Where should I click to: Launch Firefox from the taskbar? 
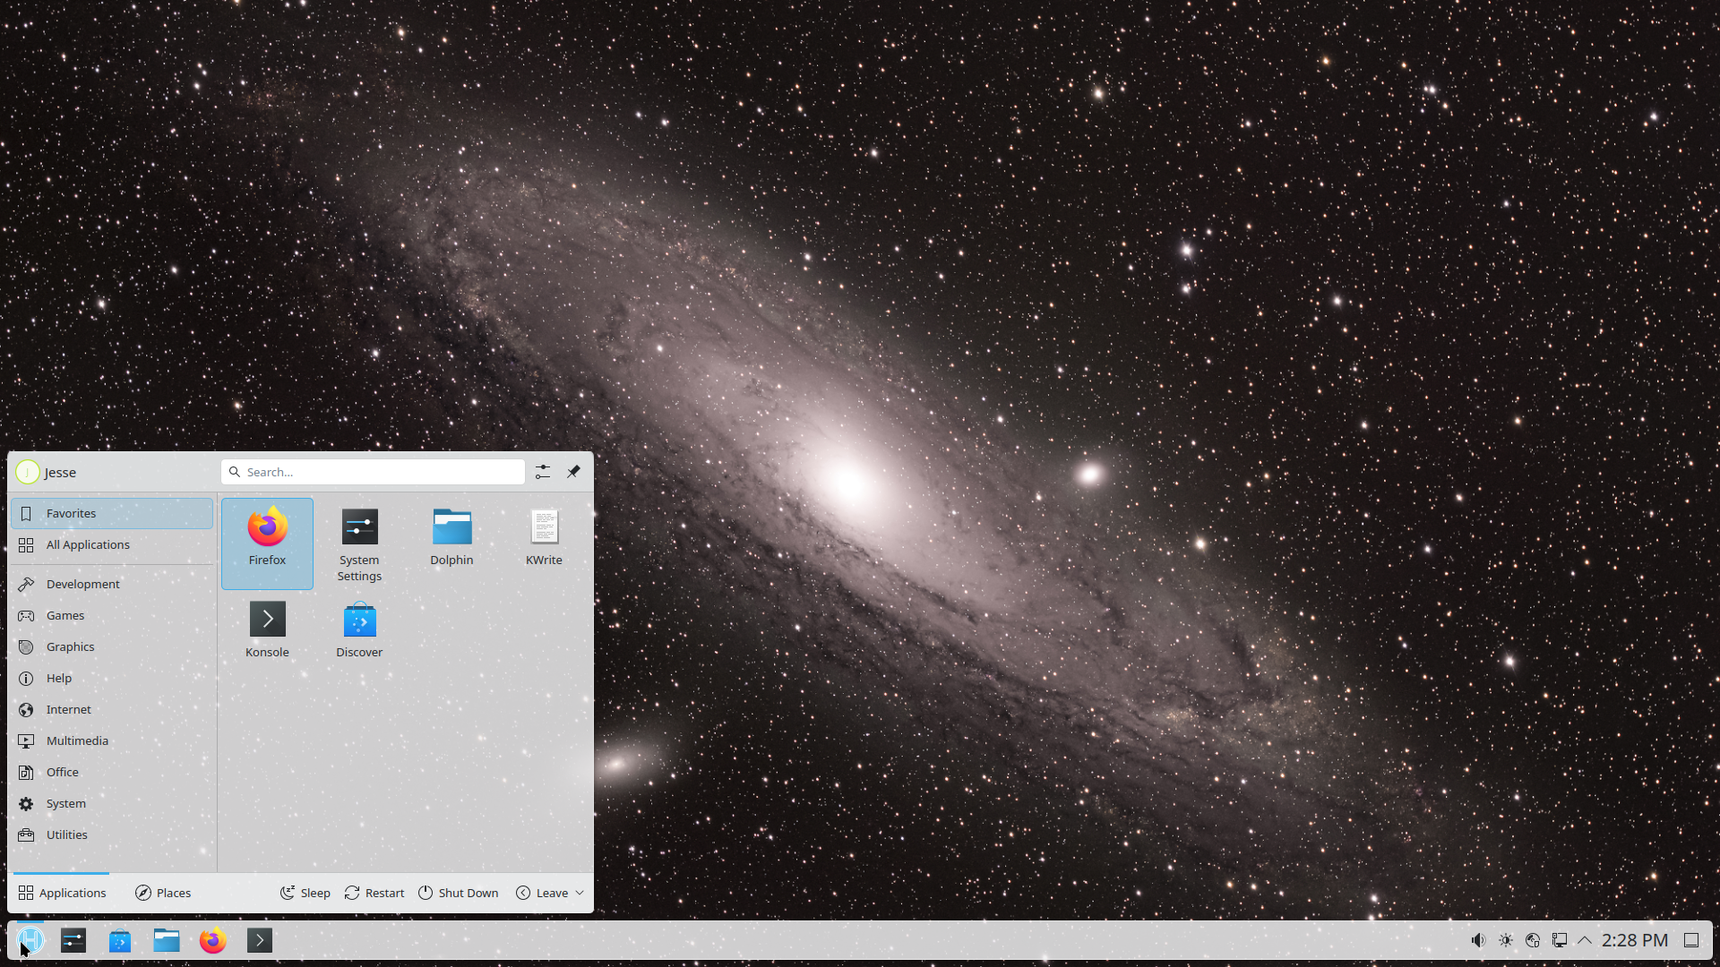click(213, 940)
